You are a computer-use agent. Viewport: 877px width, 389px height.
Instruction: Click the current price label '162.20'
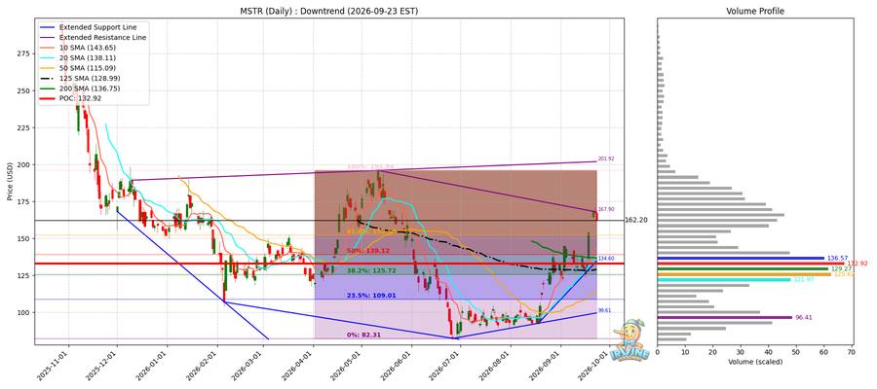click(x=636, y=221)
